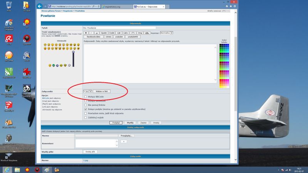
Task: Enable the Zablokuj wątek checkbox
Action: click(x=85, y=118)
